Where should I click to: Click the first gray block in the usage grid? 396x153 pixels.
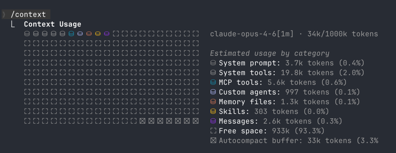click(x=27, y=34)
